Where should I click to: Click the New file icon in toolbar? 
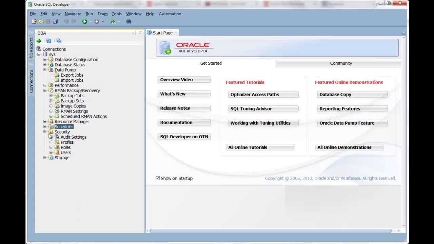34,21
